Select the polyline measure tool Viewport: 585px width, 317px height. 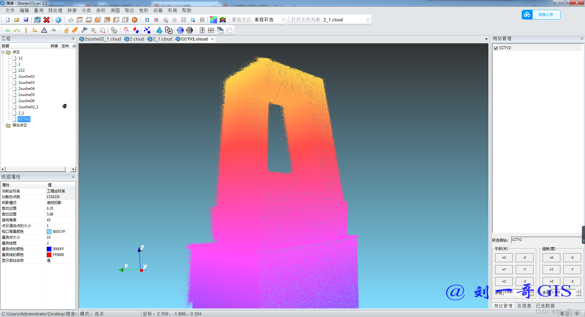[17, 30]
